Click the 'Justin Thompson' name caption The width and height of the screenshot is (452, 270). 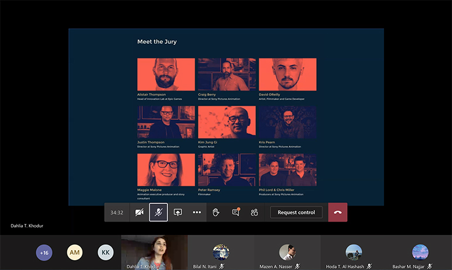[x=150, y=142]
